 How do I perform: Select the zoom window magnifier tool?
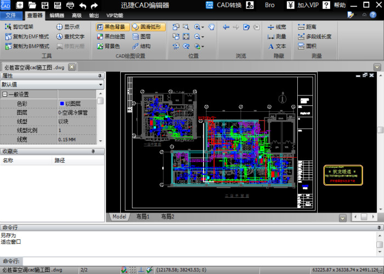coord(186,27)
